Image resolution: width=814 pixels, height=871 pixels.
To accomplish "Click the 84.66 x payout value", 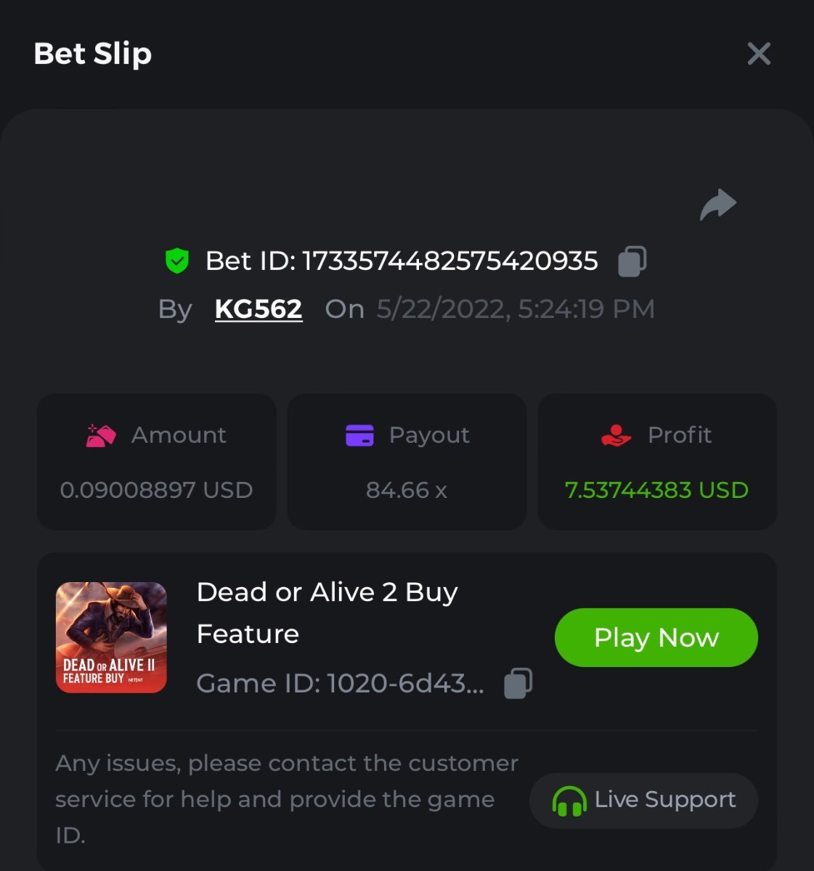I will 406,490.
